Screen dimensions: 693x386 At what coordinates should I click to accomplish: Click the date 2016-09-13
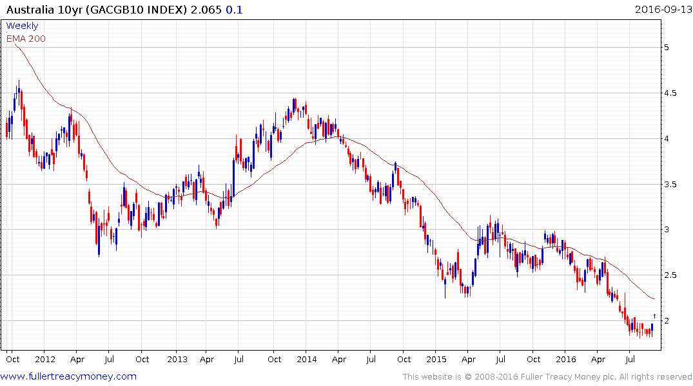663,9
